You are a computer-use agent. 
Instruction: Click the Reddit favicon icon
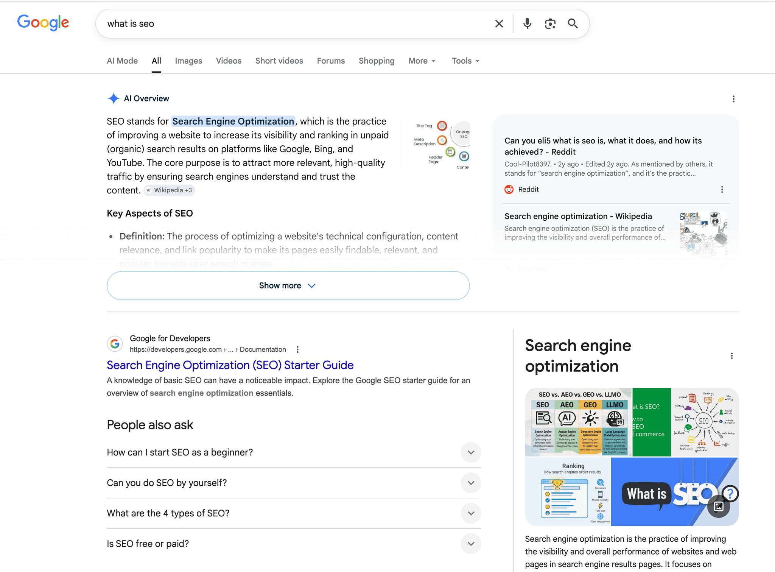coord(509,189)
